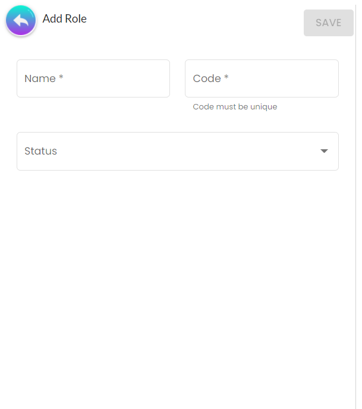Click the right edge of Code field
Viewport: 362px width, 409px height.
[x=332, y=78]
